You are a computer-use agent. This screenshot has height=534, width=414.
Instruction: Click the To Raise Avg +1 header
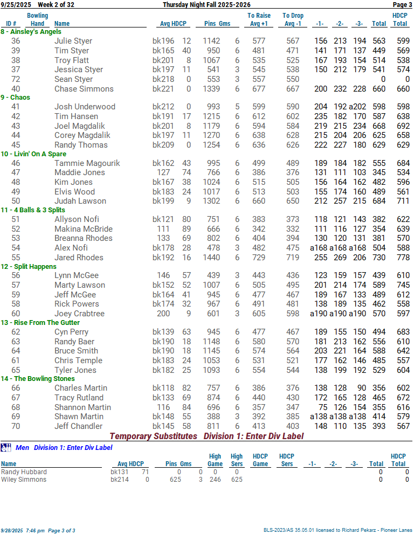(259, 20)
